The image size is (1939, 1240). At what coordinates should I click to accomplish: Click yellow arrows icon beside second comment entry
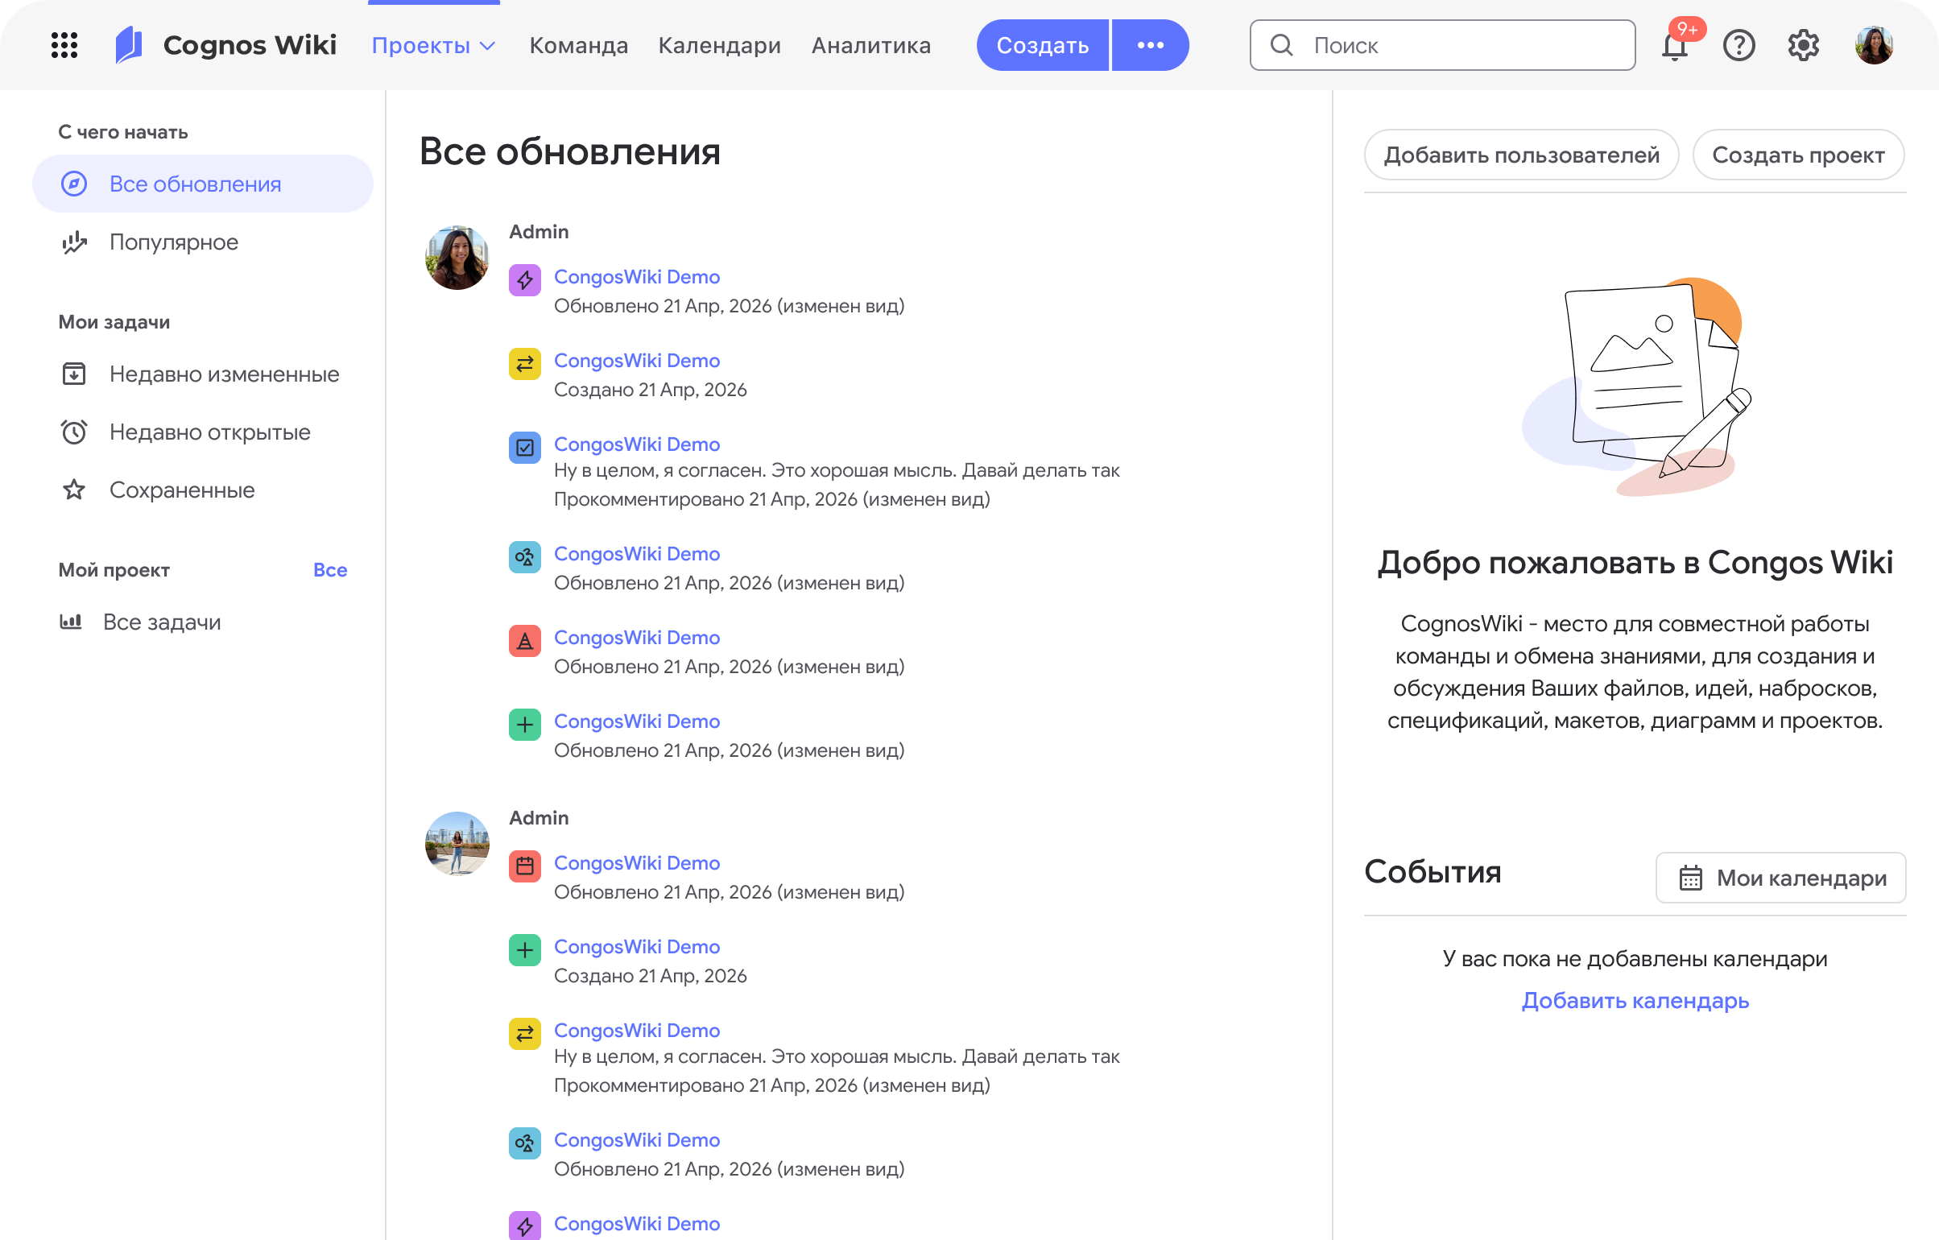click(x=525, y=1034)
